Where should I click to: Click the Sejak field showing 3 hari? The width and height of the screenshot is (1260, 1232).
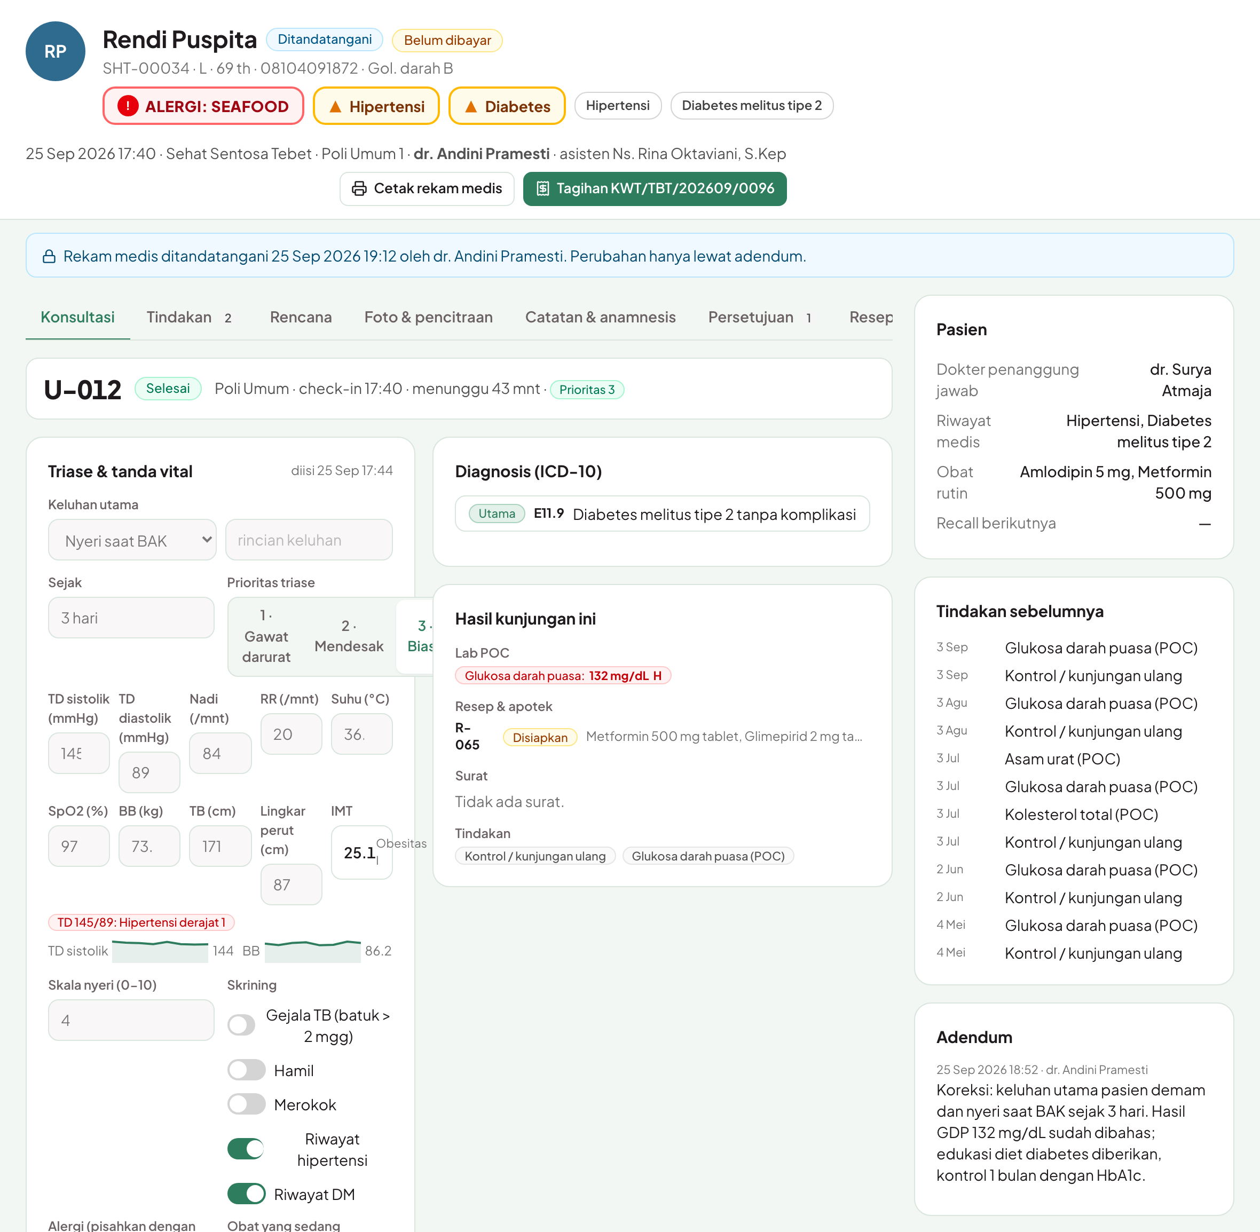pyautogui.click(x=131, y=617)
